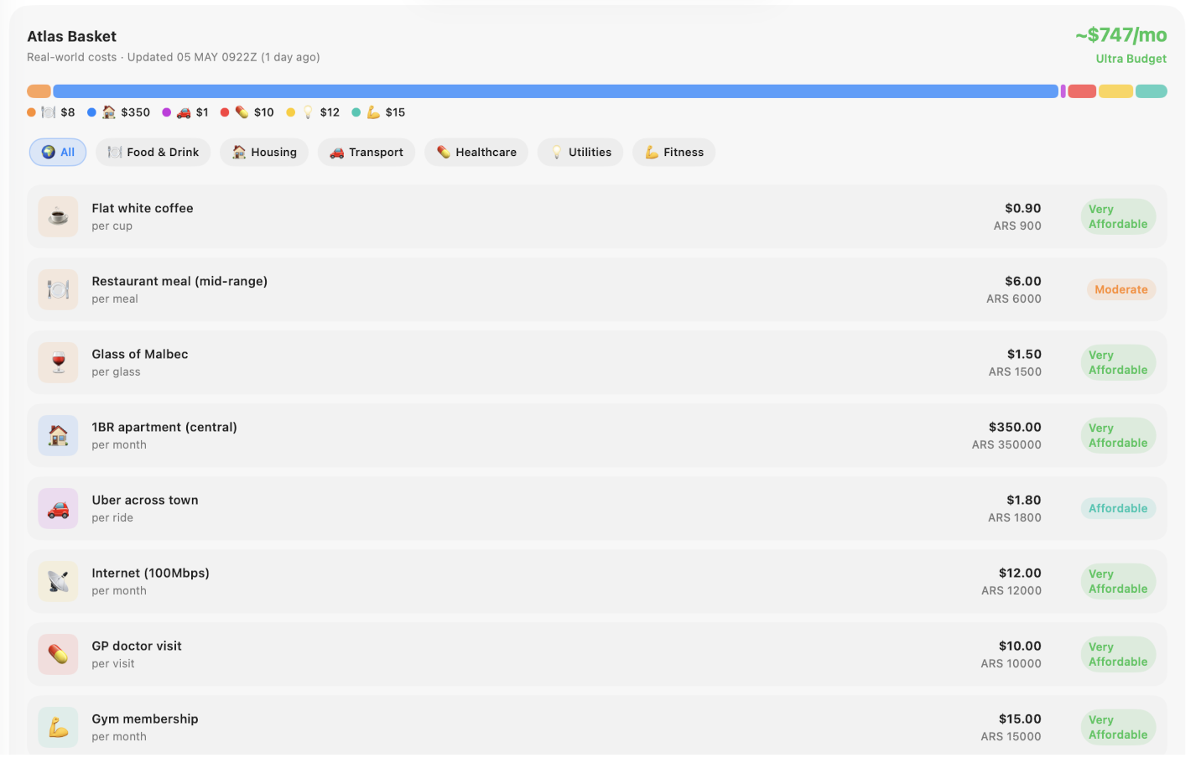This screenshot has height=758, width=1201.
Task: Filter by Food & Drink
Action: coord(153,152)
